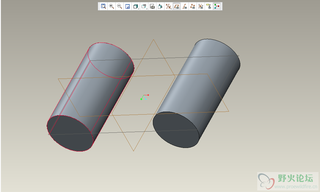Toggle datum point display

click(193, 6)
